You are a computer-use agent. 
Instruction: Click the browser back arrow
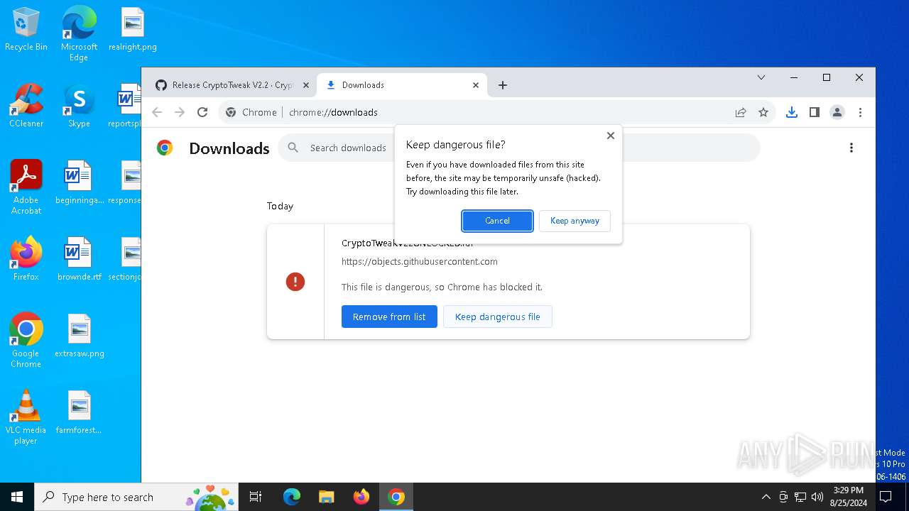(x=158, y=112)
